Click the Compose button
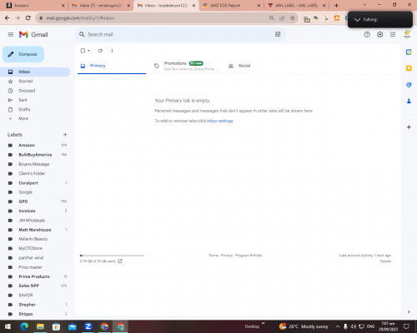Image resolution: width=417 pixels, height=333 pixels. (23, 54)
